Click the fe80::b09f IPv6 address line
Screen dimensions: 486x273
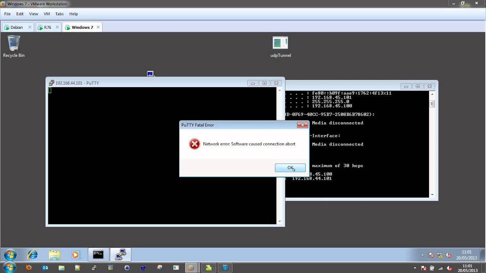352,93
